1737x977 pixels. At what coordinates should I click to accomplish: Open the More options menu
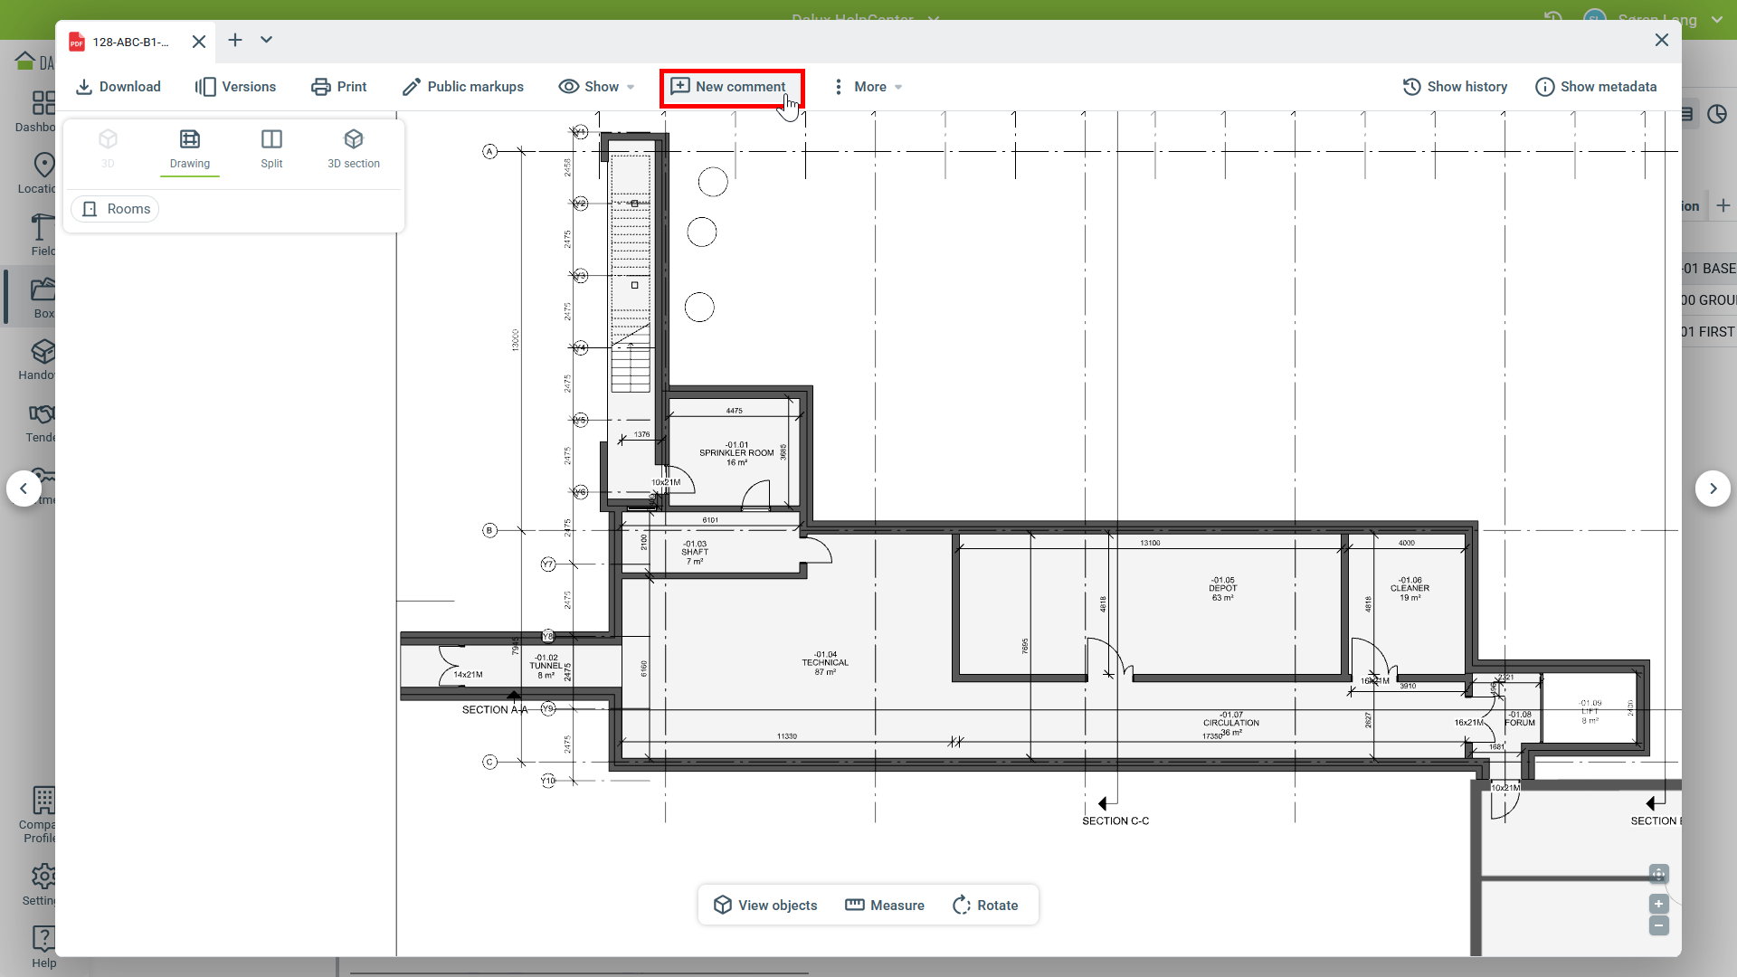(x=867, y=87)
